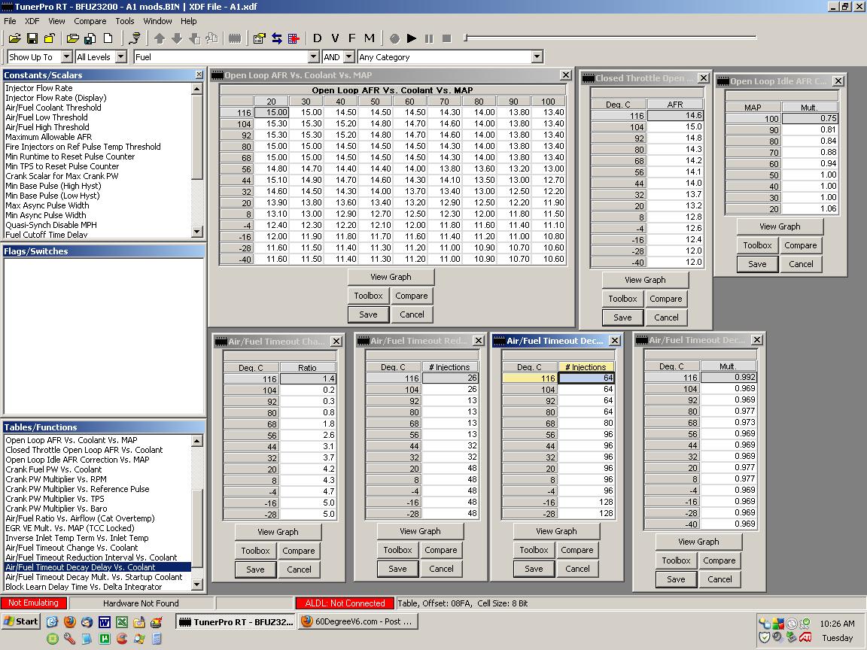This screenshot has width=867, height=650.
Task: Open the Compare menu in menu bar
Action: pos(90,21)
